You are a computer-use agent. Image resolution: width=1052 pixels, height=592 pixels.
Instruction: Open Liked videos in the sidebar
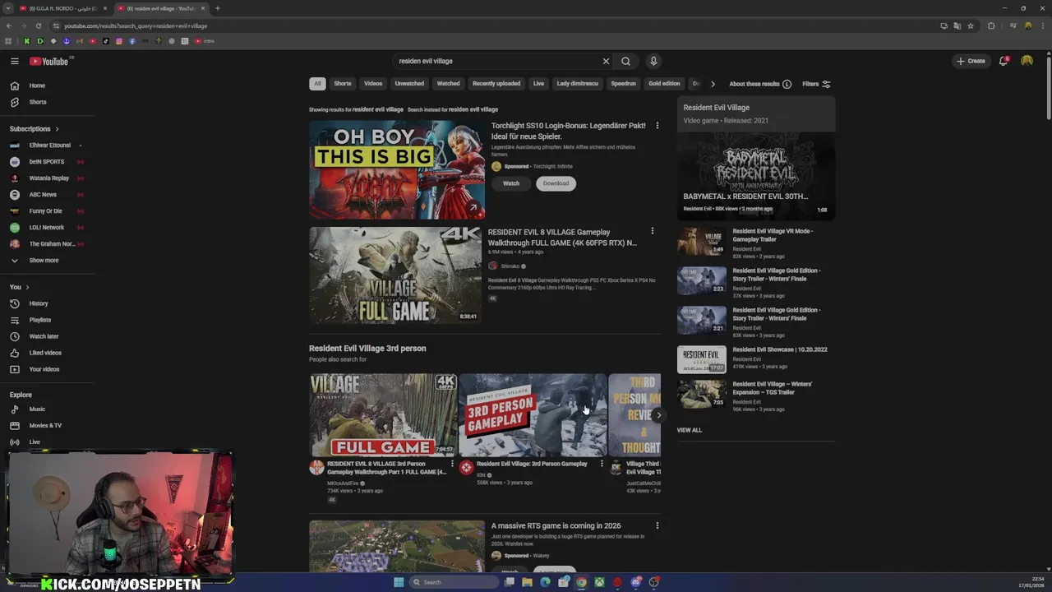click(x=46, y=353)
